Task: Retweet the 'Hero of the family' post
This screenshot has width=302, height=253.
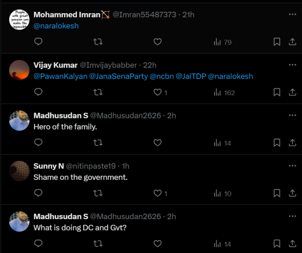Action: 98,143
